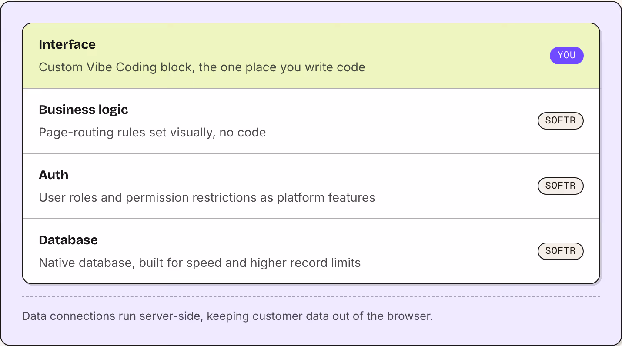Click 'Custom Vibe Coding block' description text
This screenshot has height=346, width=622.
coord(202,67)
